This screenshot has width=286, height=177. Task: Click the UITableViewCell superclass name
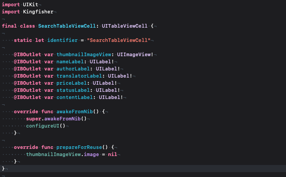click(x=125, y=26)
